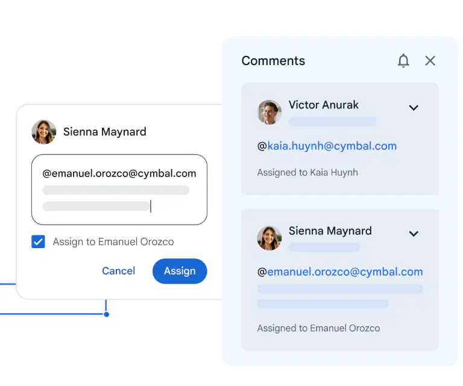Click Sienna Maynard name in Comments panel

330,231
